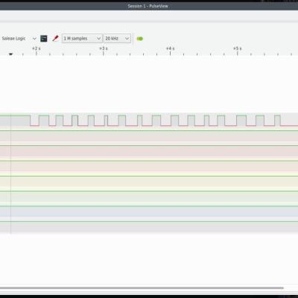Open the 20 kHz sample rate dropdown
Viewport: 298px width, 298px height.
pos(117,39)
